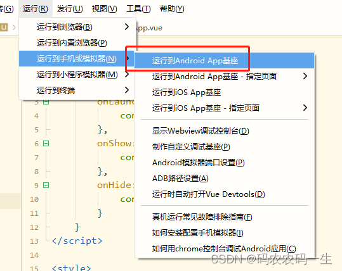Click the onHide code text

[x=114, y=186]
